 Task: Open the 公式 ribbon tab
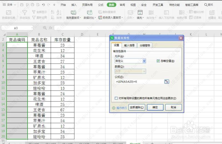(x=101, y=5)
